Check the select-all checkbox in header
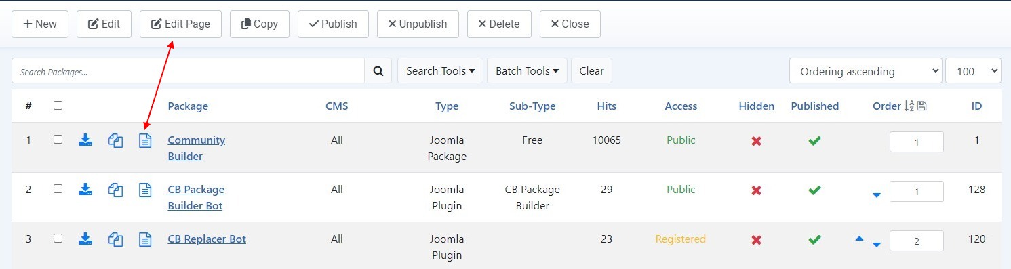Screen dimensions: 1011x269 point(58,105)
